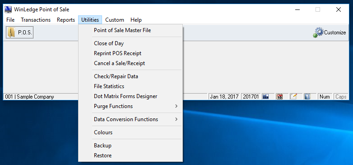Viewport: 353px width, 165px height.
Task: Click the 201701 period in status bar
Action: tap(251, 97)
